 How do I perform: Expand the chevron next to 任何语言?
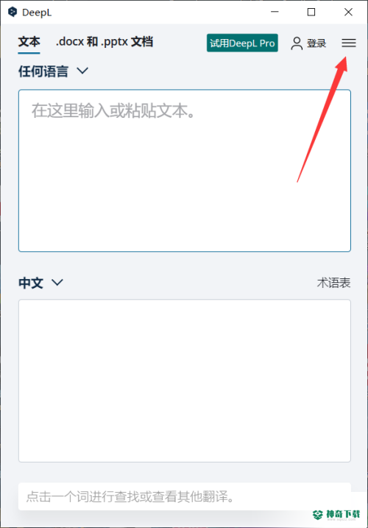click(82, 71)
